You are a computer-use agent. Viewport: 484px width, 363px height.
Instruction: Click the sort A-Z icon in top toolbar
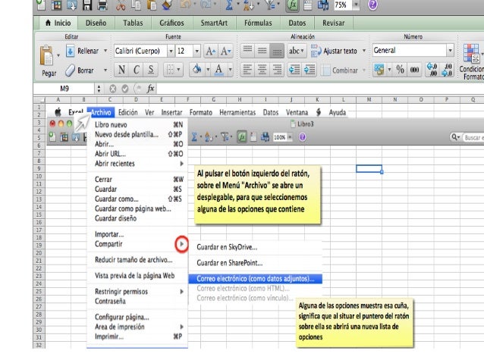tap(248, 5)
